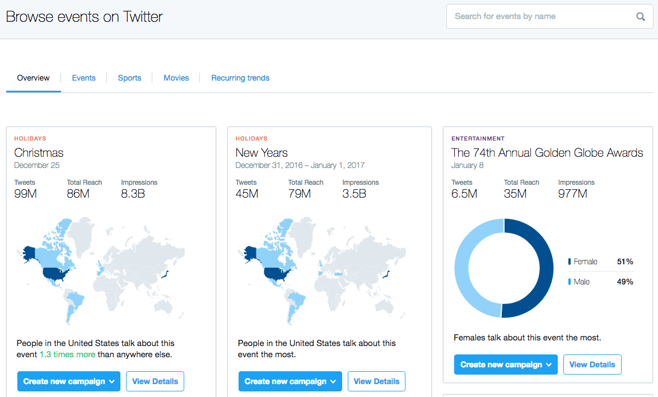Click the Male 49% percentage
This screenshot has height=397, width=658.
(x=625, y=282)
